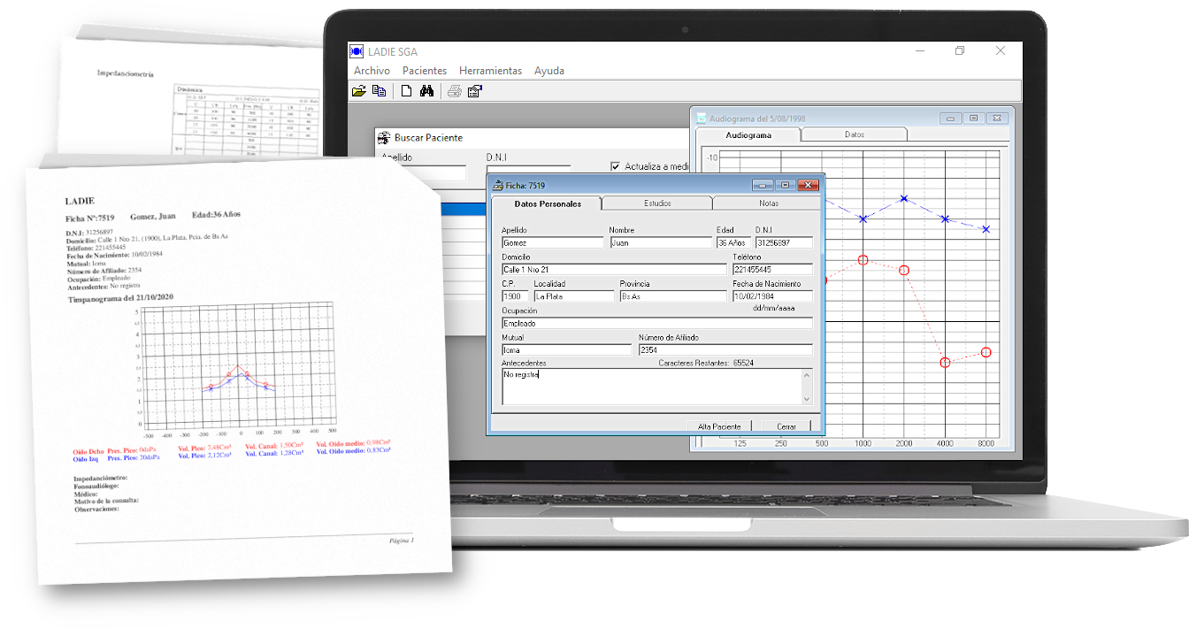Click the C.P. field showing 1900
Image resolution: width=1189 pixels, height=629 pixels.
point(515,296)
